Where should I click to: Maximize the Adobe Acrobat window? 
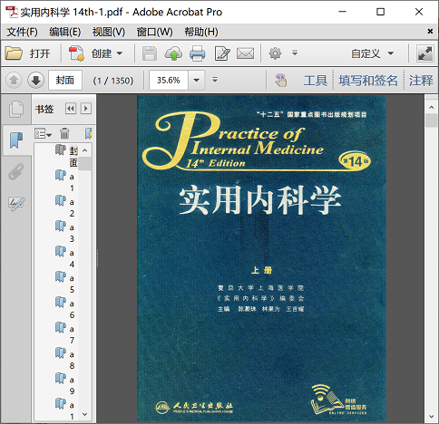coord(380,12)
